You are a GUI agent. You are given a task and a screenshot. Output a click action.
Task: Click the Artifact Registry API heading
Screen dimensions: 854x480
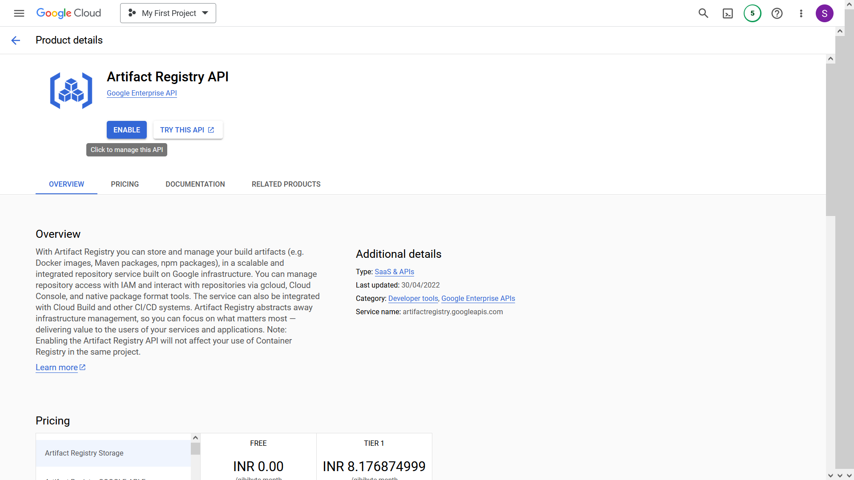pos(168,76)
